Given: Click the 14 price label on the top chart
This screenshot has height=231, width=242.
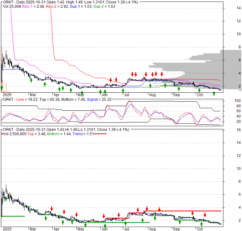Looking at the screenshot, I should point(239,8).
